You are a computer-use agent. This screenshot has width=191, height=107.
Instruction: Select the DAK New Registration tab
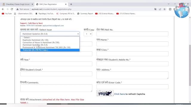[x=51, y=4]
